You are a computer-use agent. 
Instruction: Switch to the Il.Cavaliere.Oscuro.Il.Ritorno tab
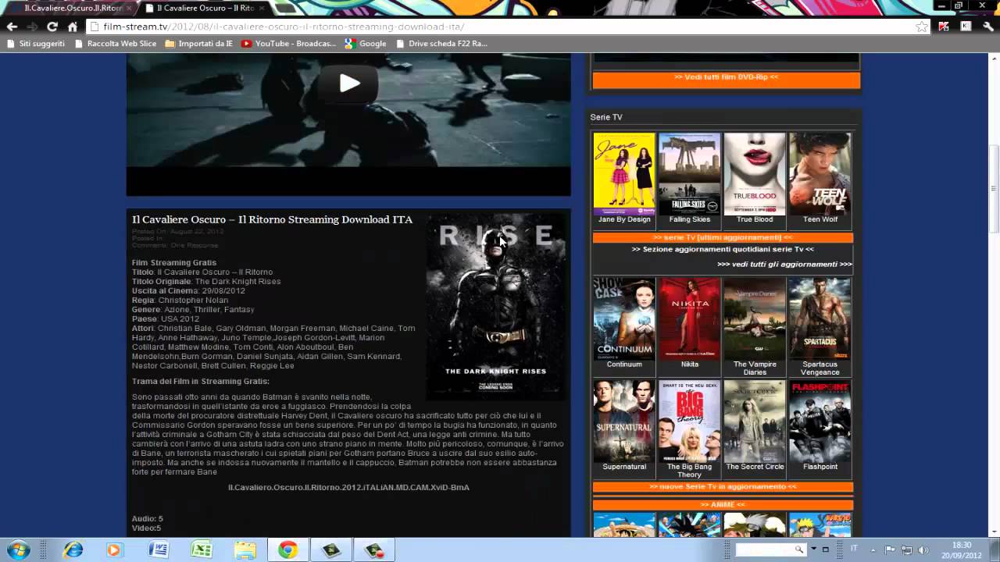click(x=73, y=8)
